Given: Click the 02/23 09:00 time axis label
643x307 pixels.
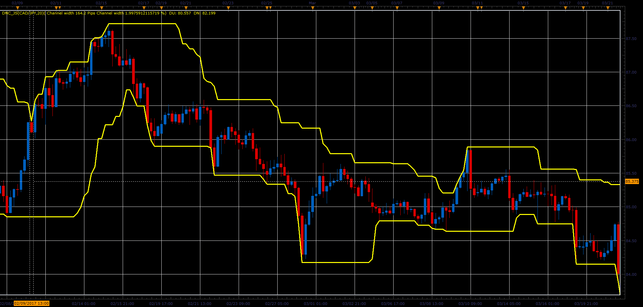Looking at the screenshot, I should 238,304.
